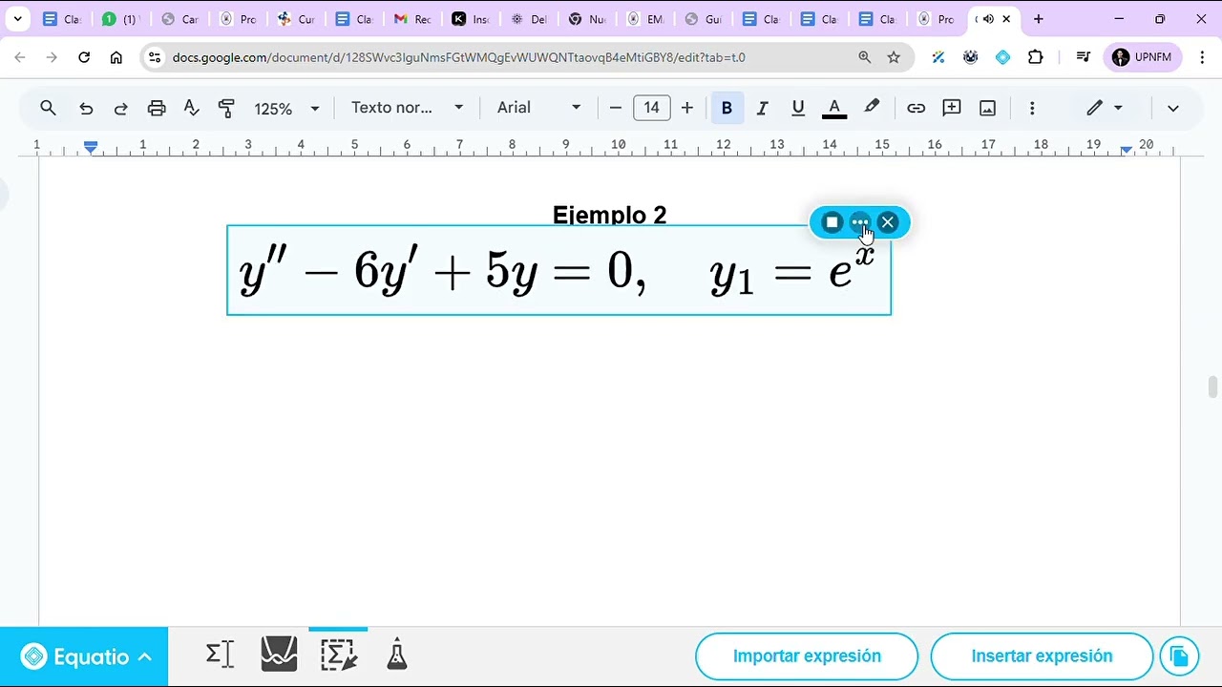
Task: Open the media control button
Action: [x=1083, y=57]
